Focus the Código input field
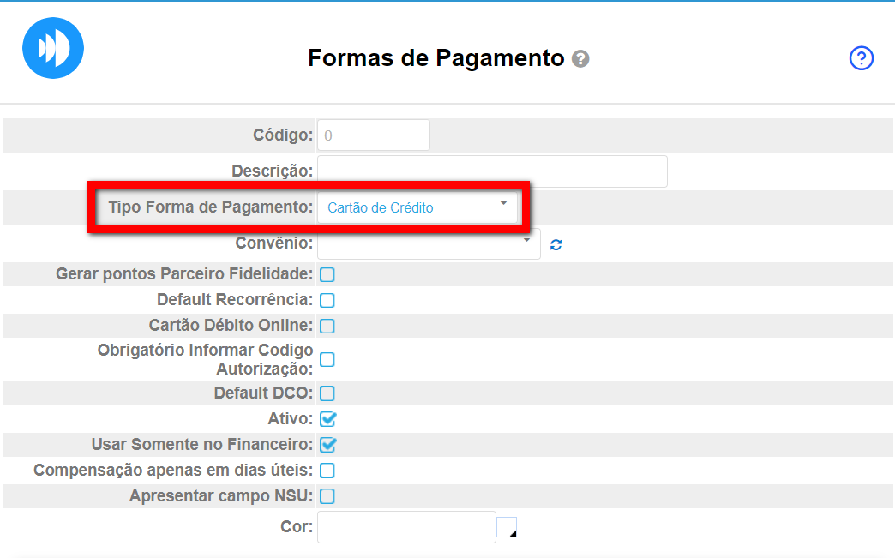 tap(373, 135)
